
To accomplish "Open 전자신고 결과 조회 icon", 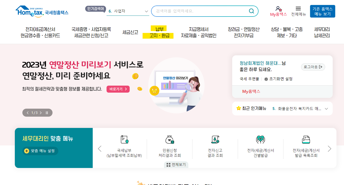I will (215, 139).
